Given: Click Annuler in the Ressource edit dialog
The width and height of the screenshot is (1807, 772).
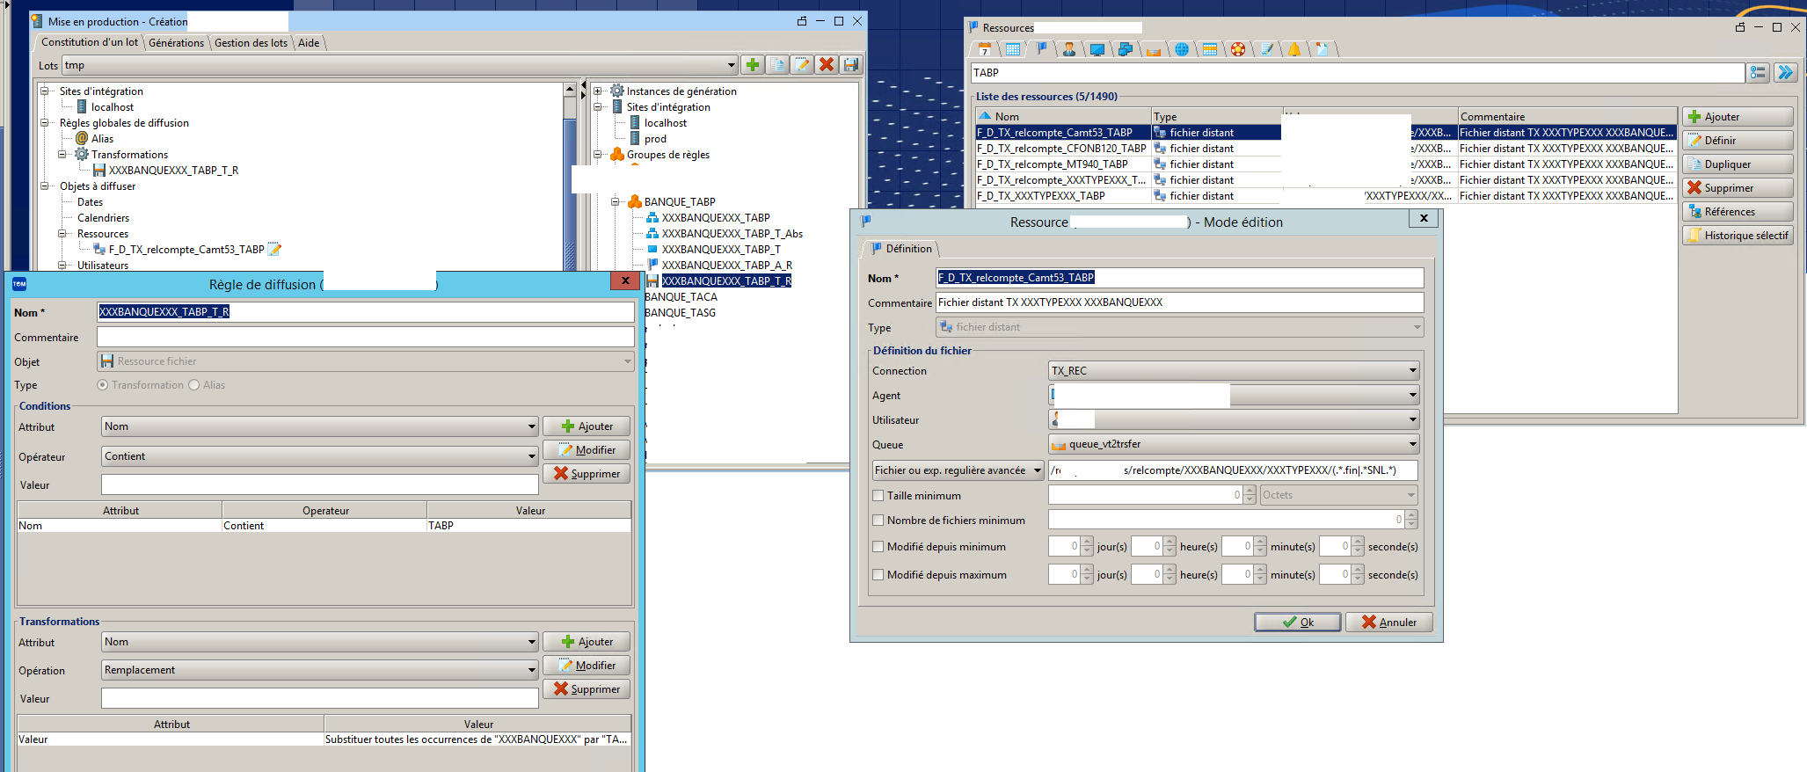Looking at the screenshot, I should (1389, 622).
